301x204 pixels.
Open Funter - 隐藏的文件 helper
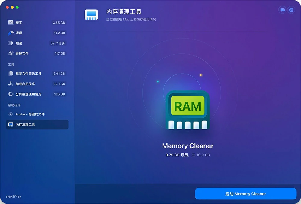point(37,114)
